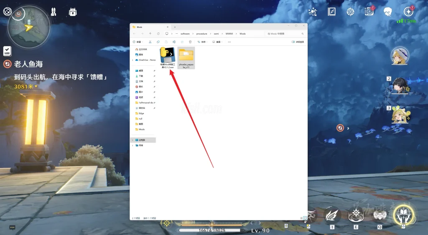
Task: Click the running figure event icon at top
Action: click(x=313, y=12)
